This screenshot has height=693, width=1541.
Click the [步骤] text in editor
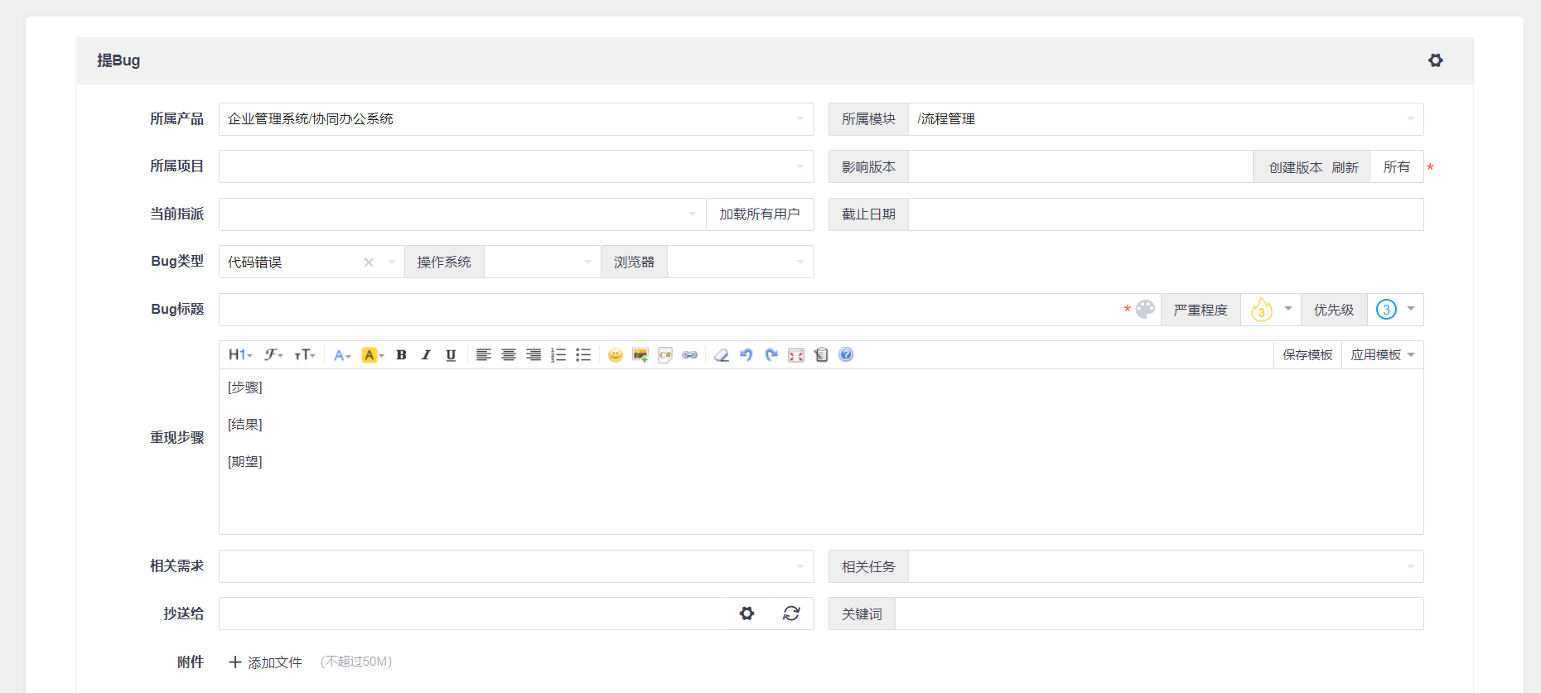pyautogui.click(x=245, y=387)
